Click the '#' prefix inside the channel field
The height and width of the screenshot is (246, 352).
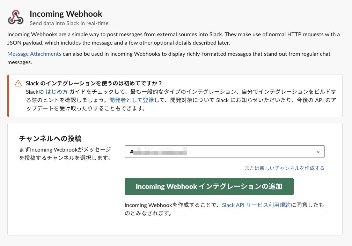(131, 152)
